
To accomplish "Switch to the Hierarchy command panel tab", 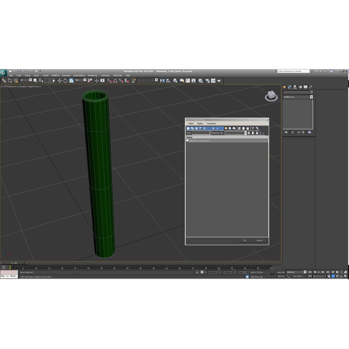I will pyautogui.click(x=295, y=87).
